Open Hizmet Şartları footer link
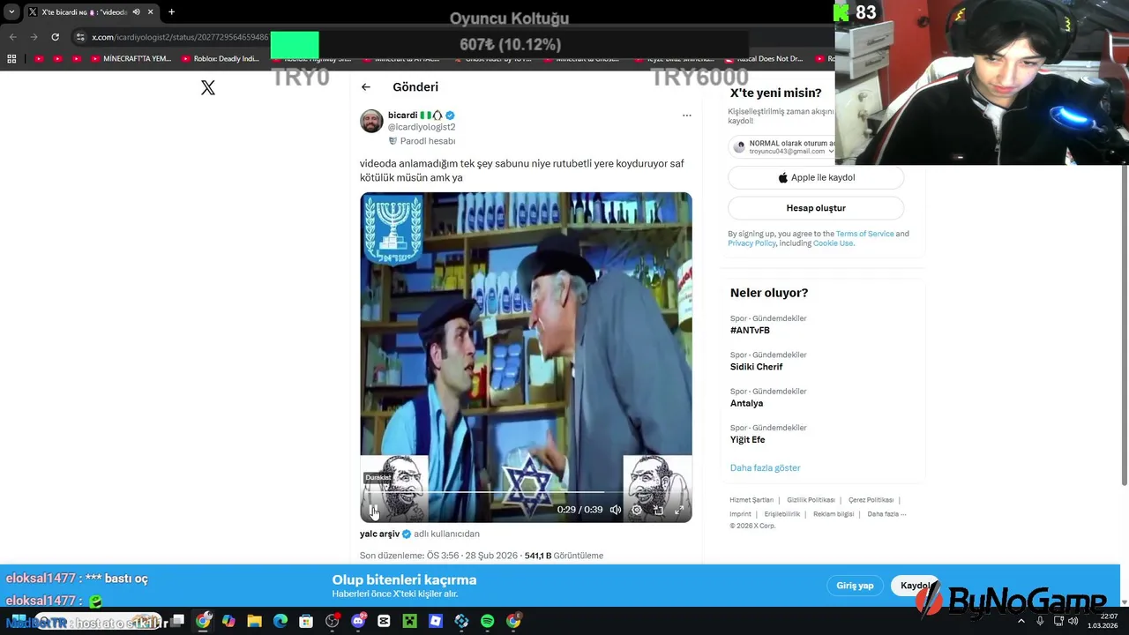 tap(751, 500)
